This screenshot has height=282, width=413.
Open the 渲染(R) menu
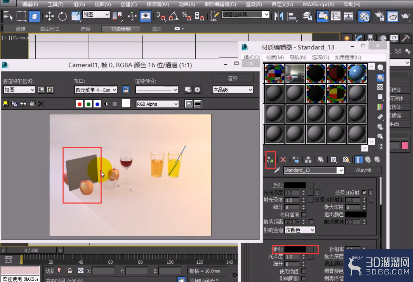point(254,4)
